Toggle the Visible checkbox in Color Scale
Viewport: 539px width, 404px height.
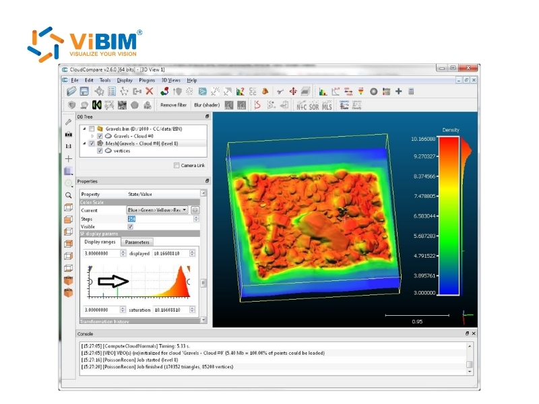pyautogui.click(x=131, y=226)
